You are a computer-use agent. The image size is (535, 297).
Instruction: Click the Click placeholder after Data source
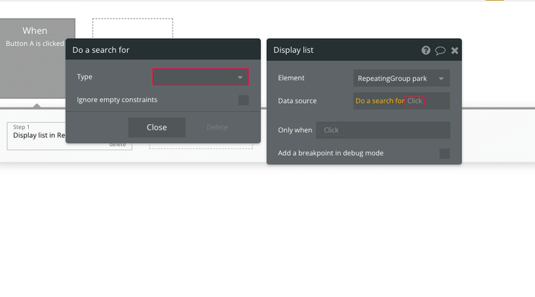point(415,101)
